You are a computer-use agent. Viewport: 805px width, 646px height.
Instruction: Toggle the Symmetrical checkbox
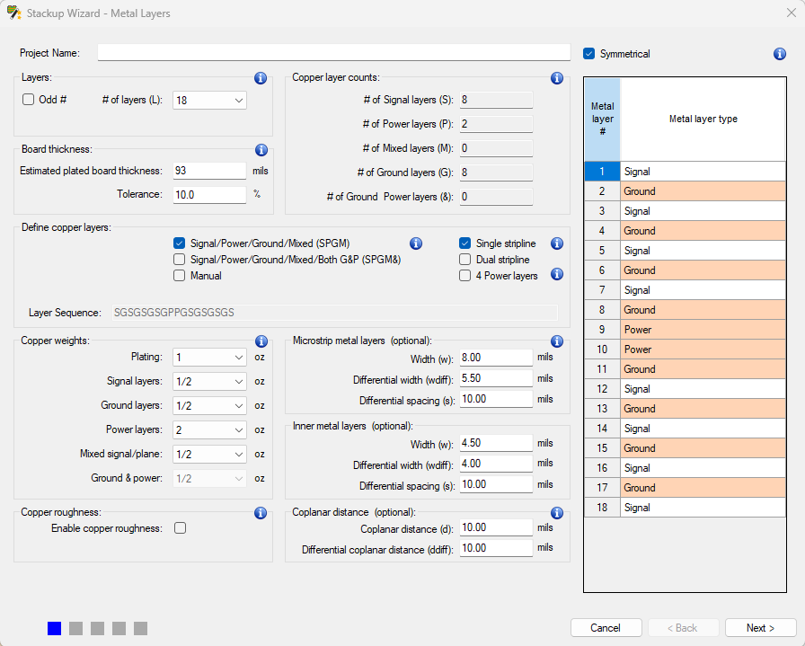pyautogui.click(x=588, y=53)
